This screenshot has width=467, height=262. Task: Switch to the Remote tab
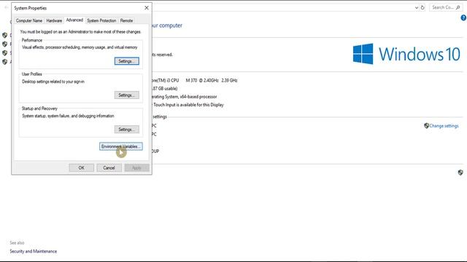[126, 20]
